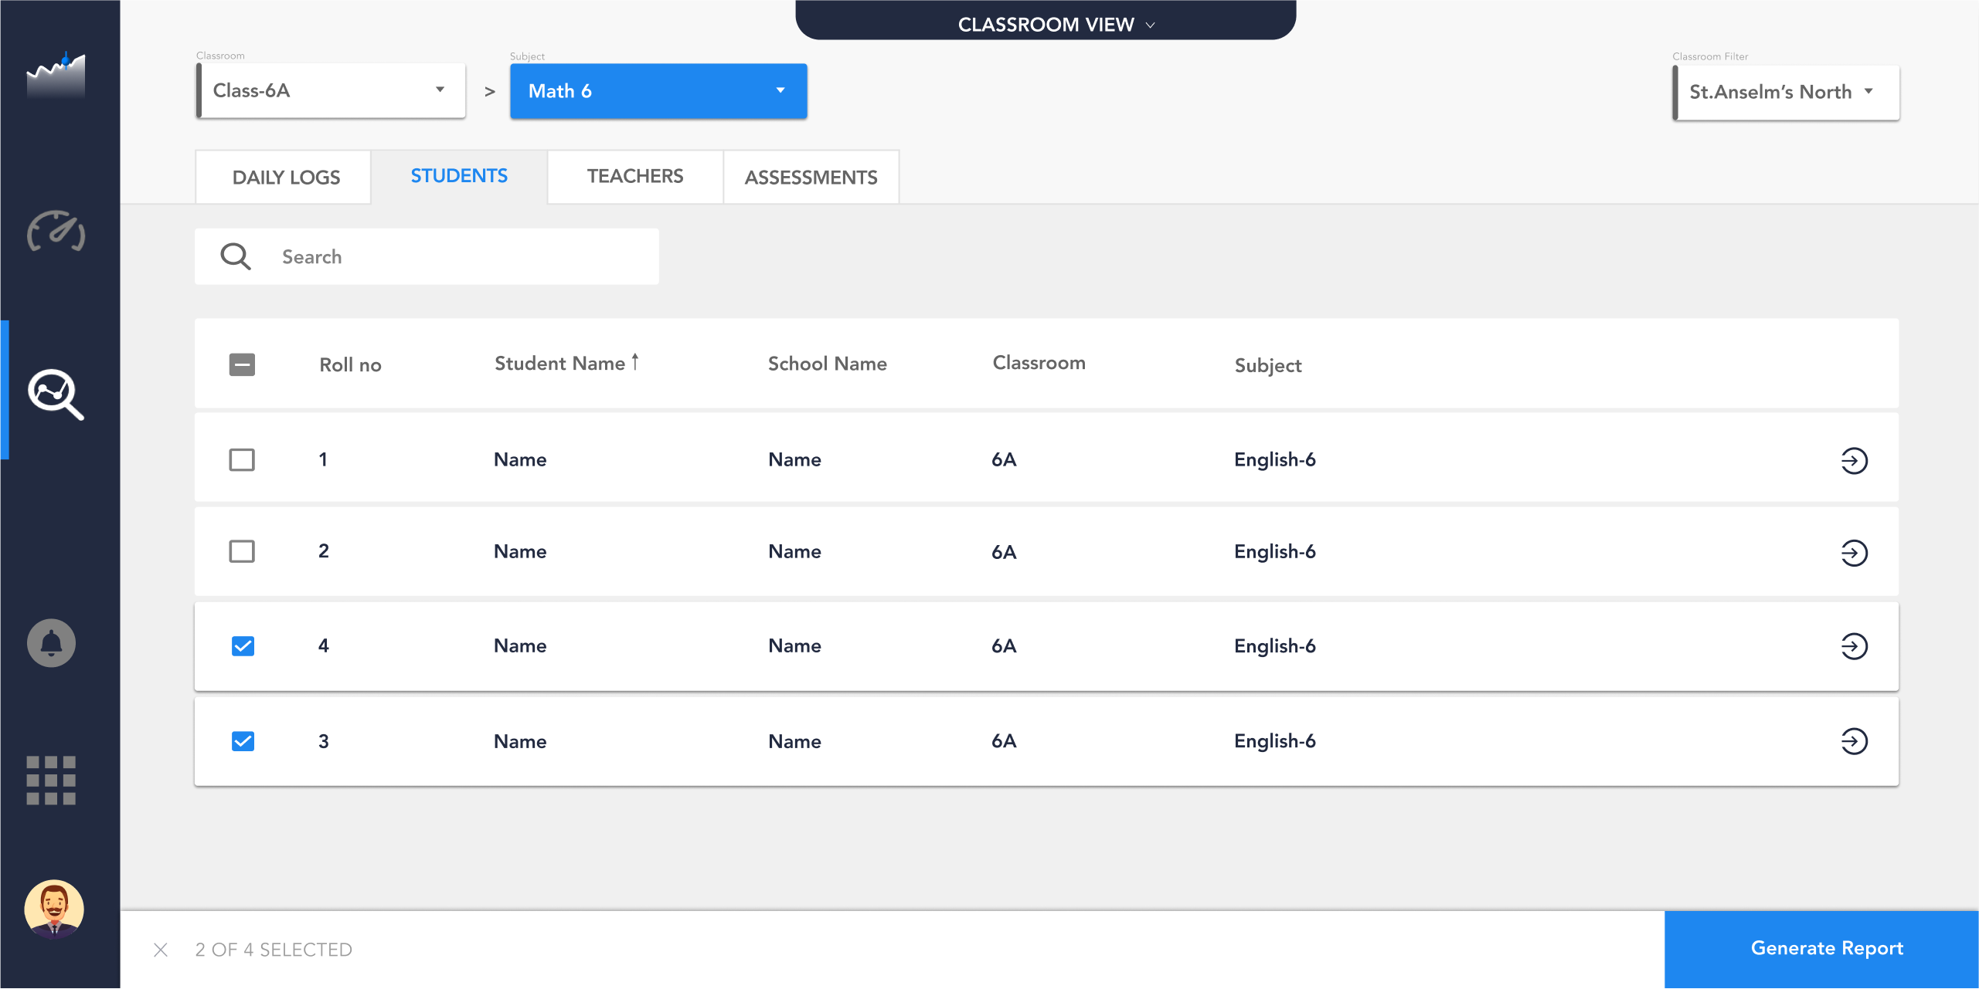Open the apps grid icon
The image size is (1979, 989).
tap(51, 780)
